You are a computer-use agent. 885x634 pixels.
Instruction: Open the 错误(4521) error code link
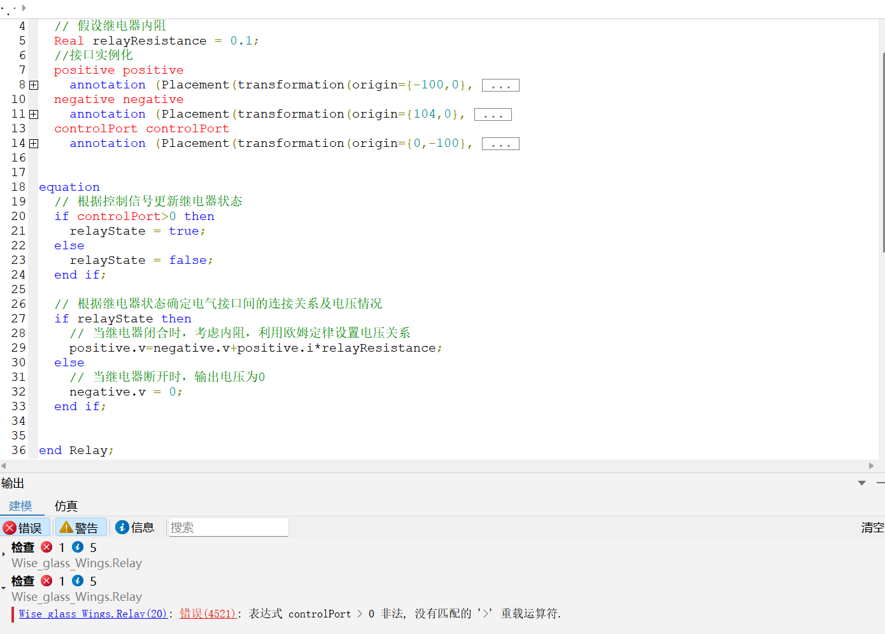[x=208, y=614]
